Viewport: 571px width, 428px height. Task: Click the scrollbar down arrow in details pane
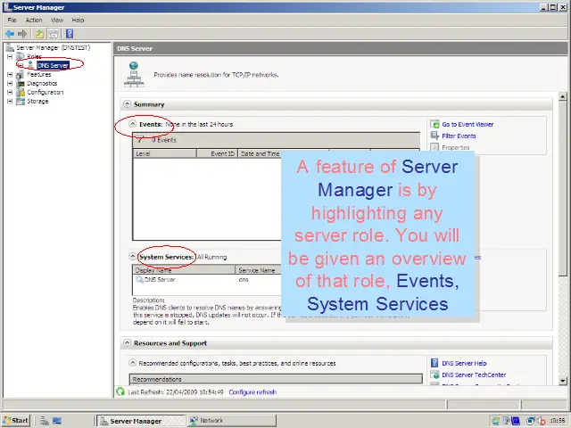[563, 381]
